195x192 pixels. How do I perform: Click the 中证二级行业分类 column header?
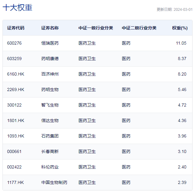(x=139, y=28)
